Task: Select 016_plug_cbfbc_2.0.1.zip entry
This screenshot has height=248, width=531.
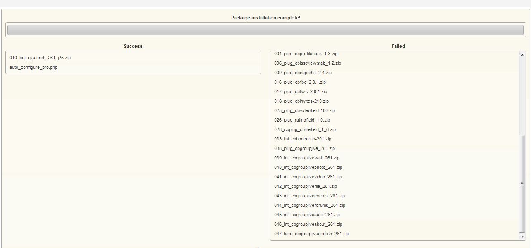Action: coord(300,82)
